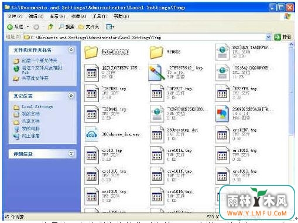Select the cro101C.tmp file icon
The height and width of the screenshot is (223, 298).
click(91, 176)
